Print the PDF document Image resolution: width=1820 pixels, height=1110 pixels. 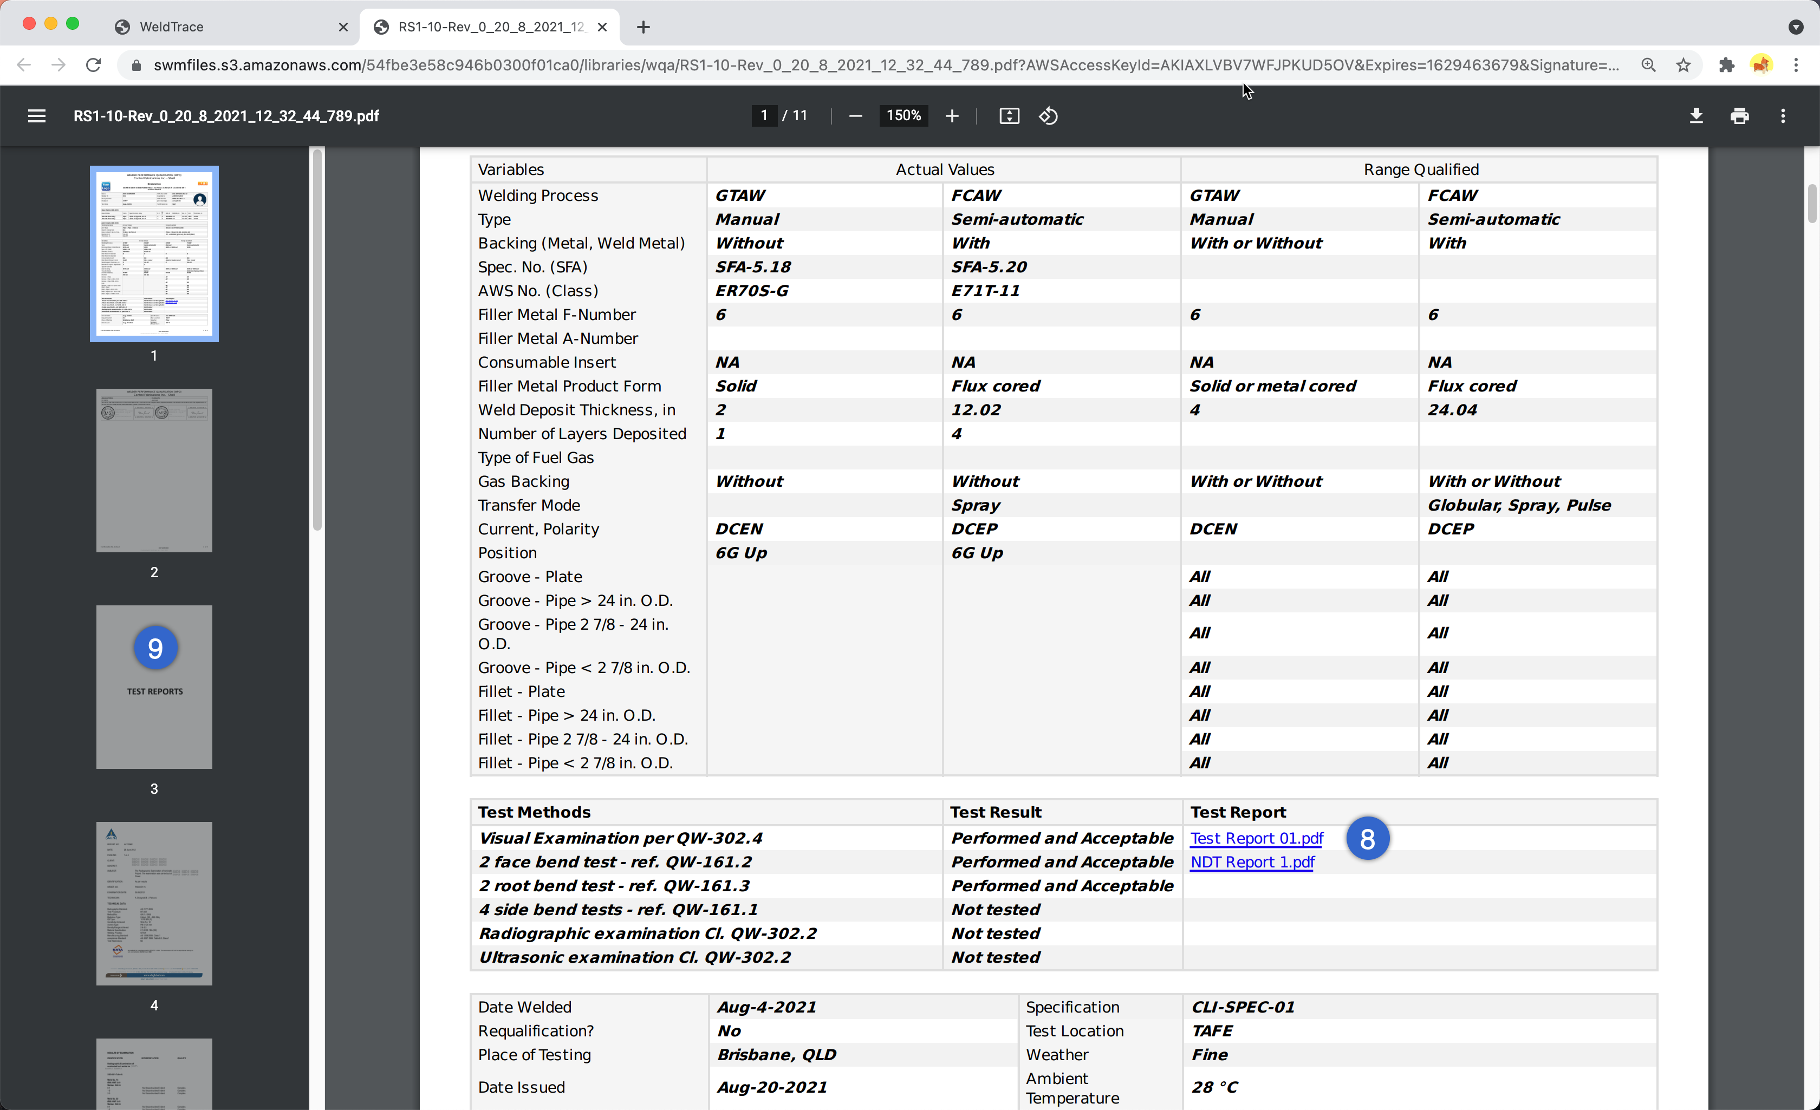click(1739, 116)
